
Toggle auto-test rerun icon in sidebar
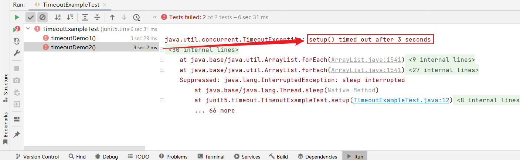[x=17, y=41]
